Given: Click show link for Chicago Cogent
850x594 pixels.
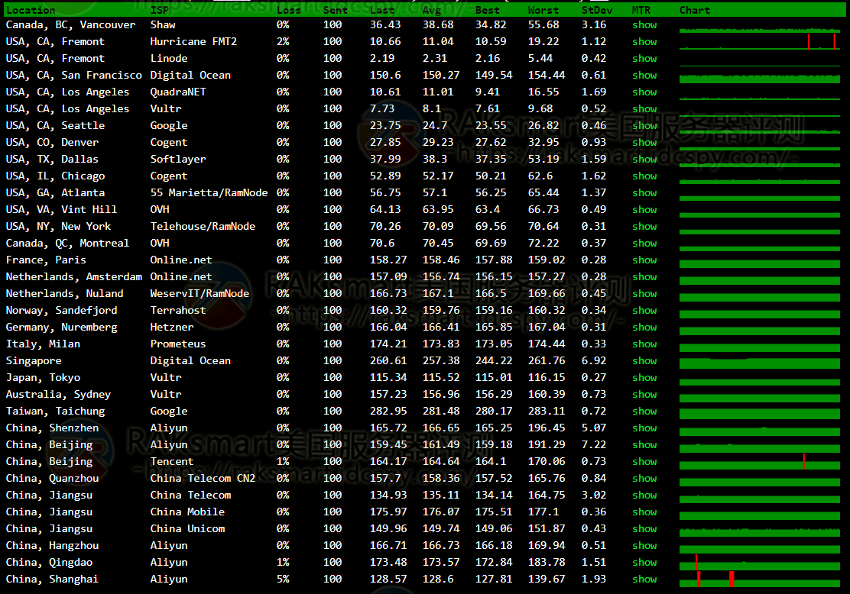Looking at the screenshot, I should point(644,176).
